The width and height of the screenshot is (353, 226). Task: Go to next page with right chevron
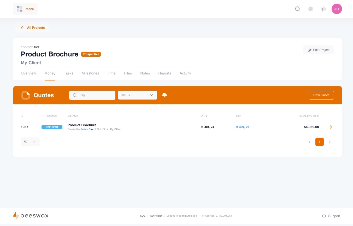(330, 142)
